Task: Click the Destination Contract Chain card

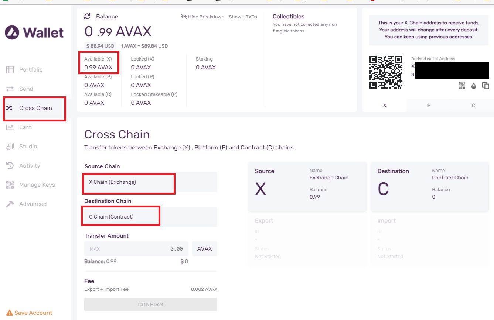Action: (430, 187)
